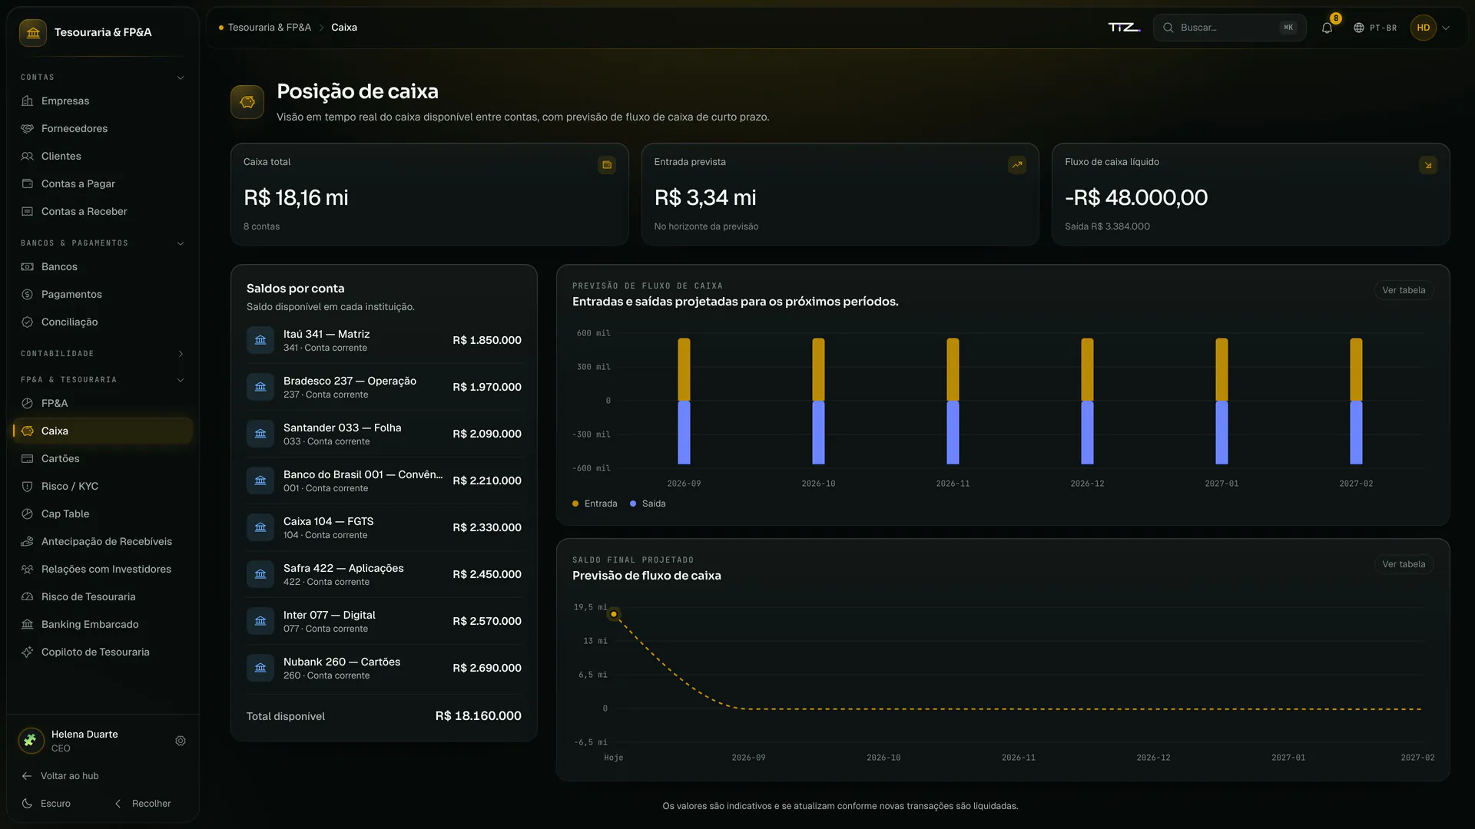1475x829 pixels.
Task: Click the Tesouraria & FP&A logo icon
Action: click(x=33, y=32)
